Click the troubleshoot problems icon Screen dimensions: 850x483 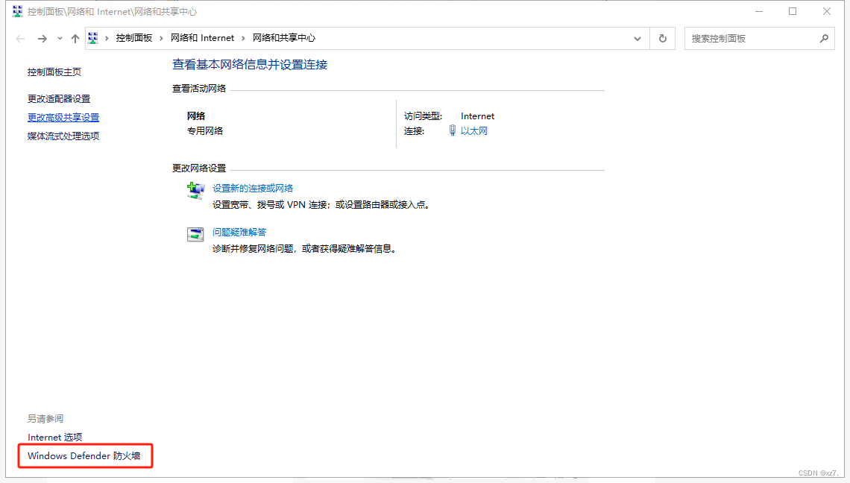tap(195, 235)
